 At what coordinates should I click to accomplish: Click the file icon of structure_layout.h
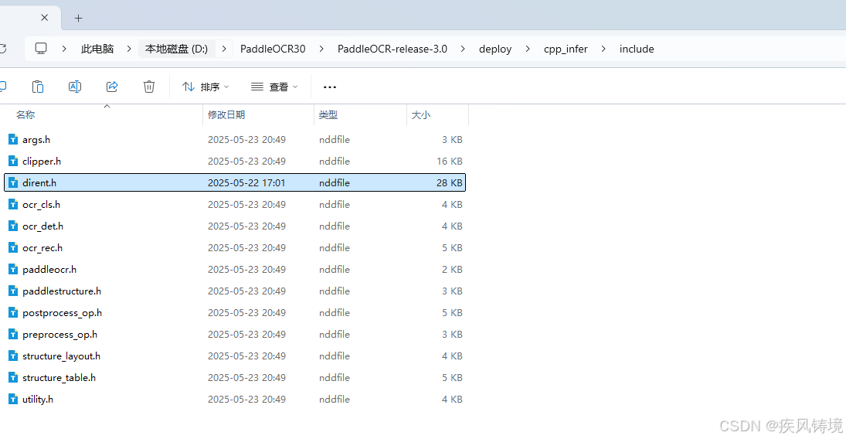point(13,356)
